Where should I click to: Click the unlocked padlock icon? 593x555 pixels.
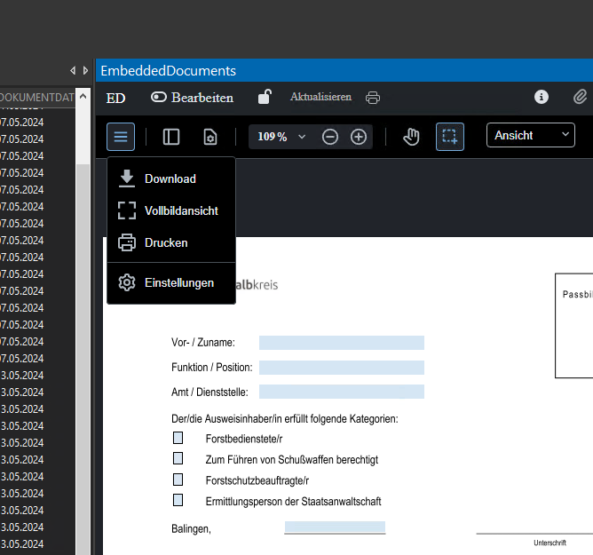pos(265,97)
